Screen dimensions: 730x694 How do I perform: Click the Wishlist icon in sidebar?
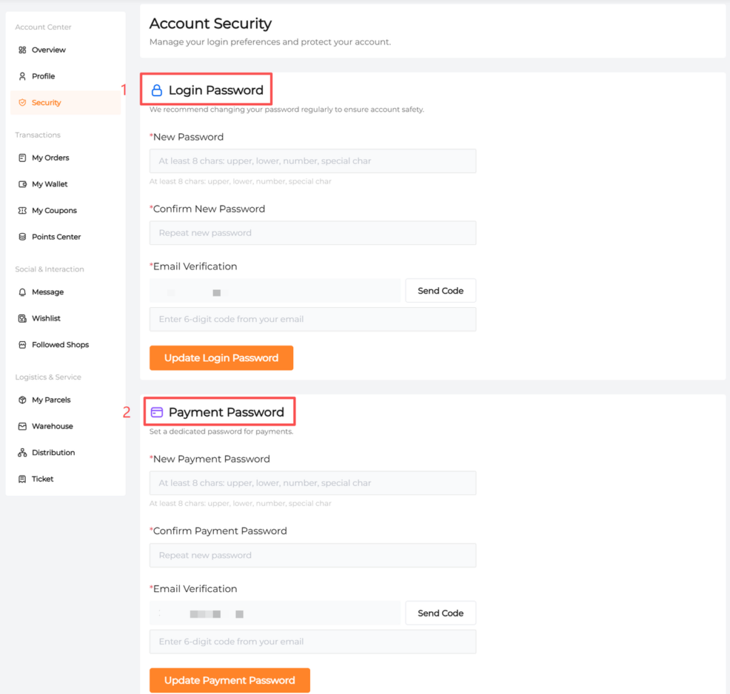coord(22,318)
